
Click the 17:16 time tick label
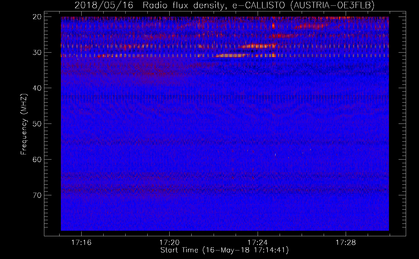pos(81,243)
